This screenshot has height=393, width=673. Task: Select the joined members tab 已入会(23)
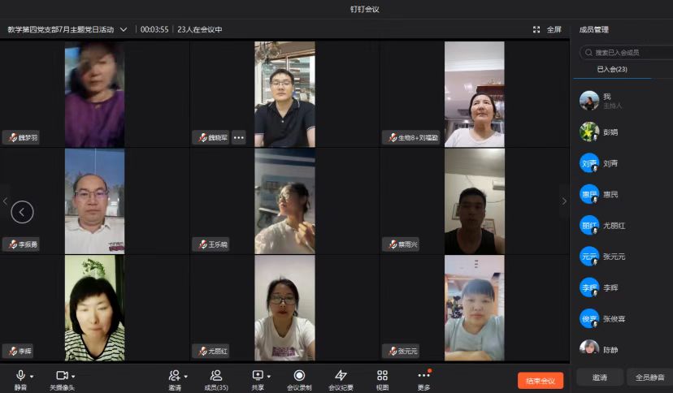[612, 70]
